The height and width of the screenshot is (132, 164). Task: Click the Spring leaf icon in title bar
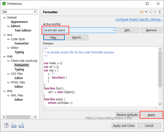(x=4, y=4)
